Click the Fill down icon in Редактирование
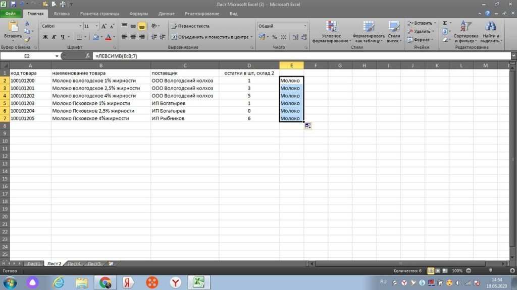517x290 pixels. coord(445,31)
